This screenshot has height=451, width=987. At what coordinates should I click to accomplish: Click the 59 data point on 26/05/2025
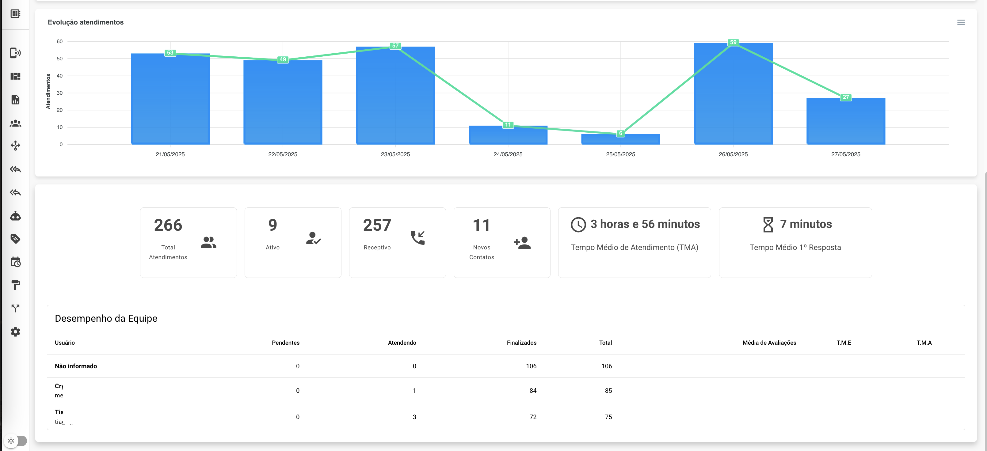(733, 43)
